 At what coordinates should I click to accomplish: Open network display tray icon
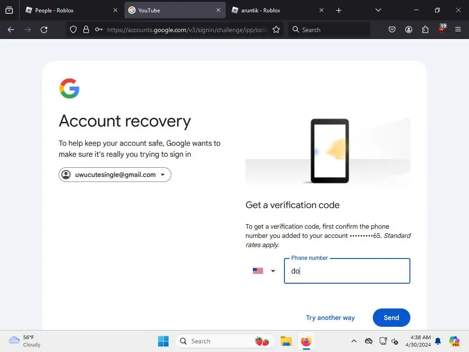(383, 341)
